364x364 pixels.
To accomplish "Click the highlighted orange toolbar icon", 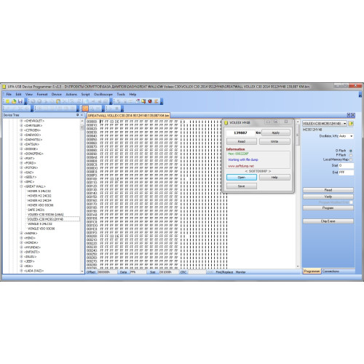I will pyautogui.click(x=85, y=108).
